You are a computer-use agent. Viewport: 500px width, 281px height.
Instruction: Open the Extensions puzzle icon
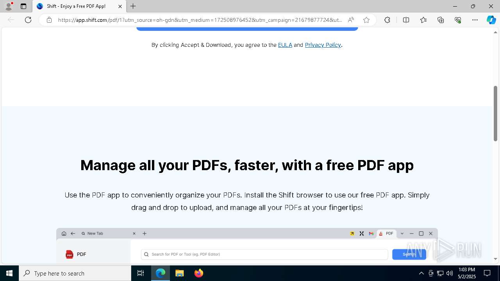point(387,20)
